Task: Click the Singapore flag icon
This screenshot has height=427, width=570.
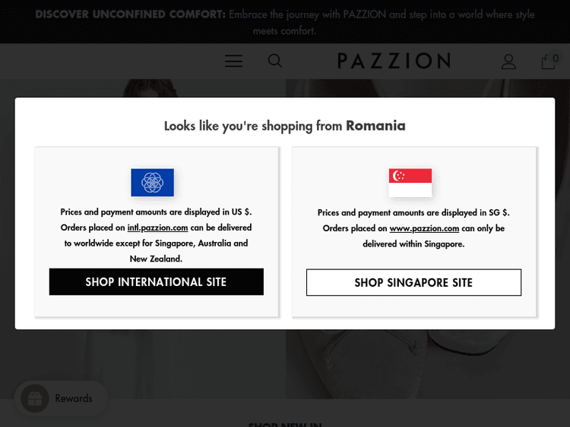Action: point(410,182)
